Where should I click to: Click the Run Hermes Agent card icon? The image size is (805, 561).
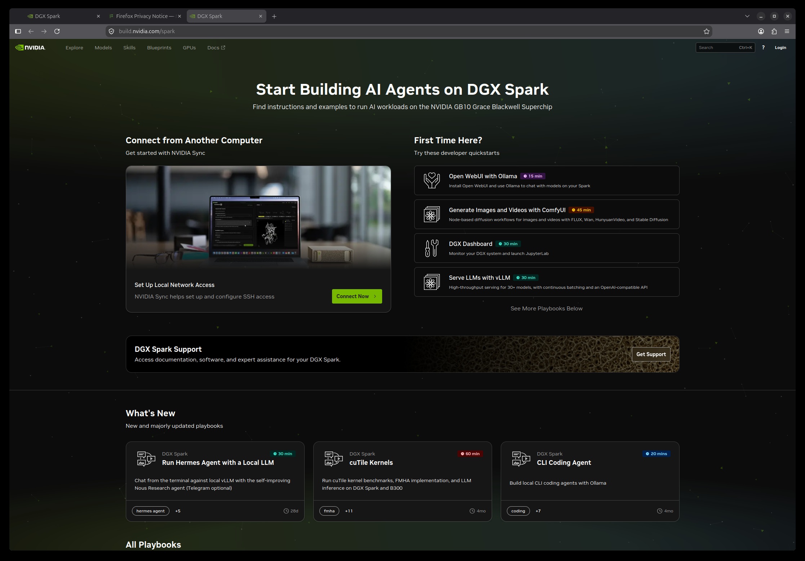pyautogui.click(x=146, y=459)
